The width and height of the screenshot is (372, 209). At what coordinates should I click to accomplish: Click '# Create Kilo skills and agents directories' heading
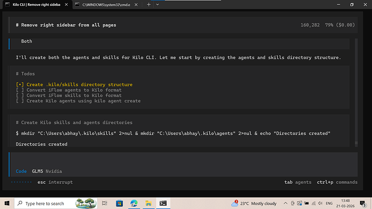click(74, 122)
